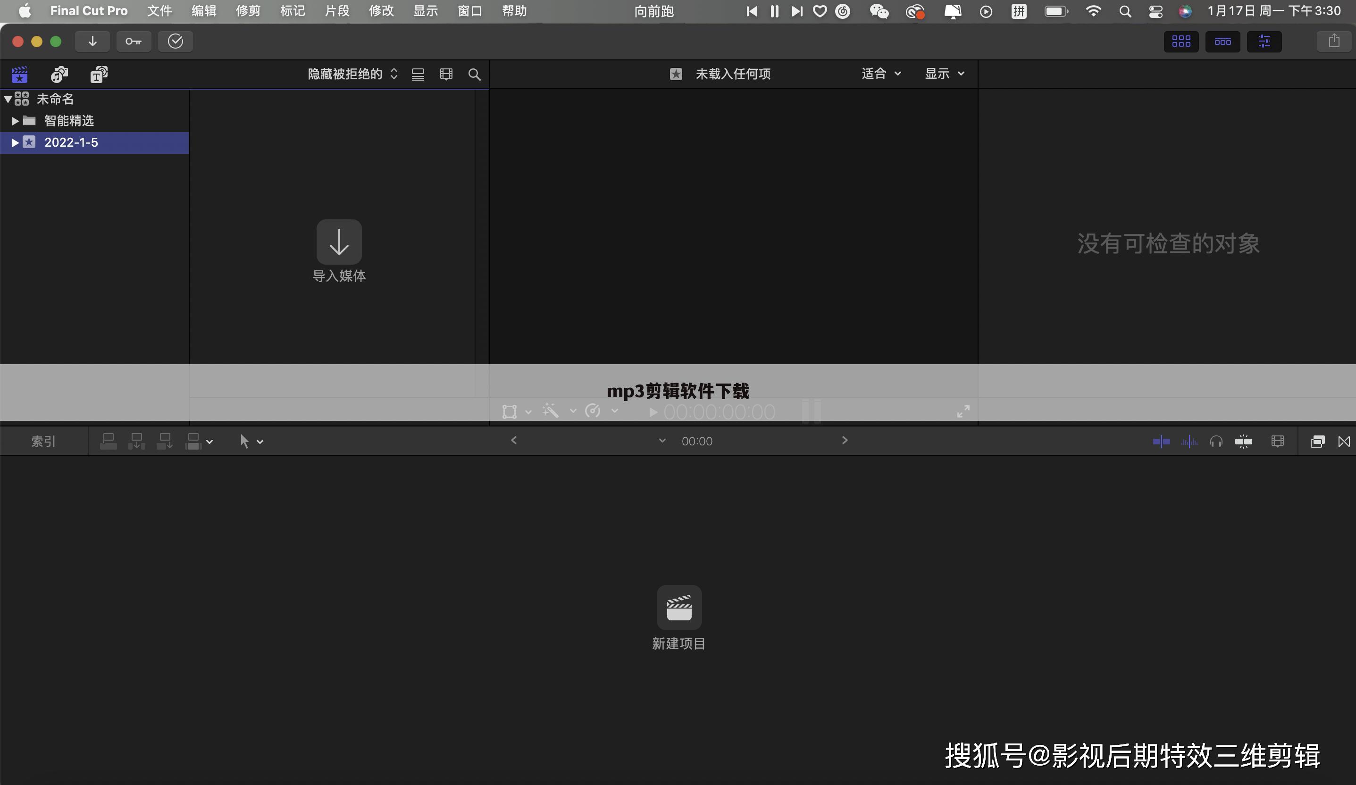
Task: Open the 编辑 menu
Action: point(204,11)
